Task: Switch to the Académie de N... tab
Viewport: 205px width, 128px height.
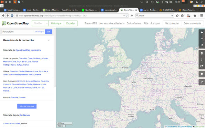Action: [x=70, y=10]
